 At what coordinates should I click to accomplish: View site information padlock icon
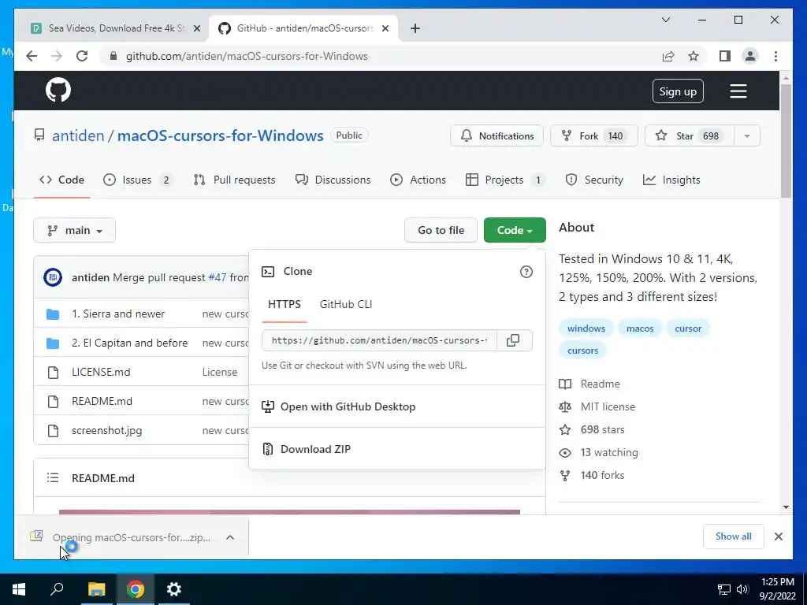(x=113, y=56)
